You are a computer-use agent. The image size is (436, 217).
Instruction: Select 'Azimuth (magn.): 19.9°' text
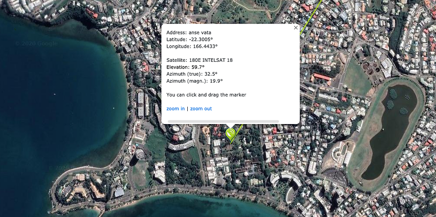(x=195, y=81)
